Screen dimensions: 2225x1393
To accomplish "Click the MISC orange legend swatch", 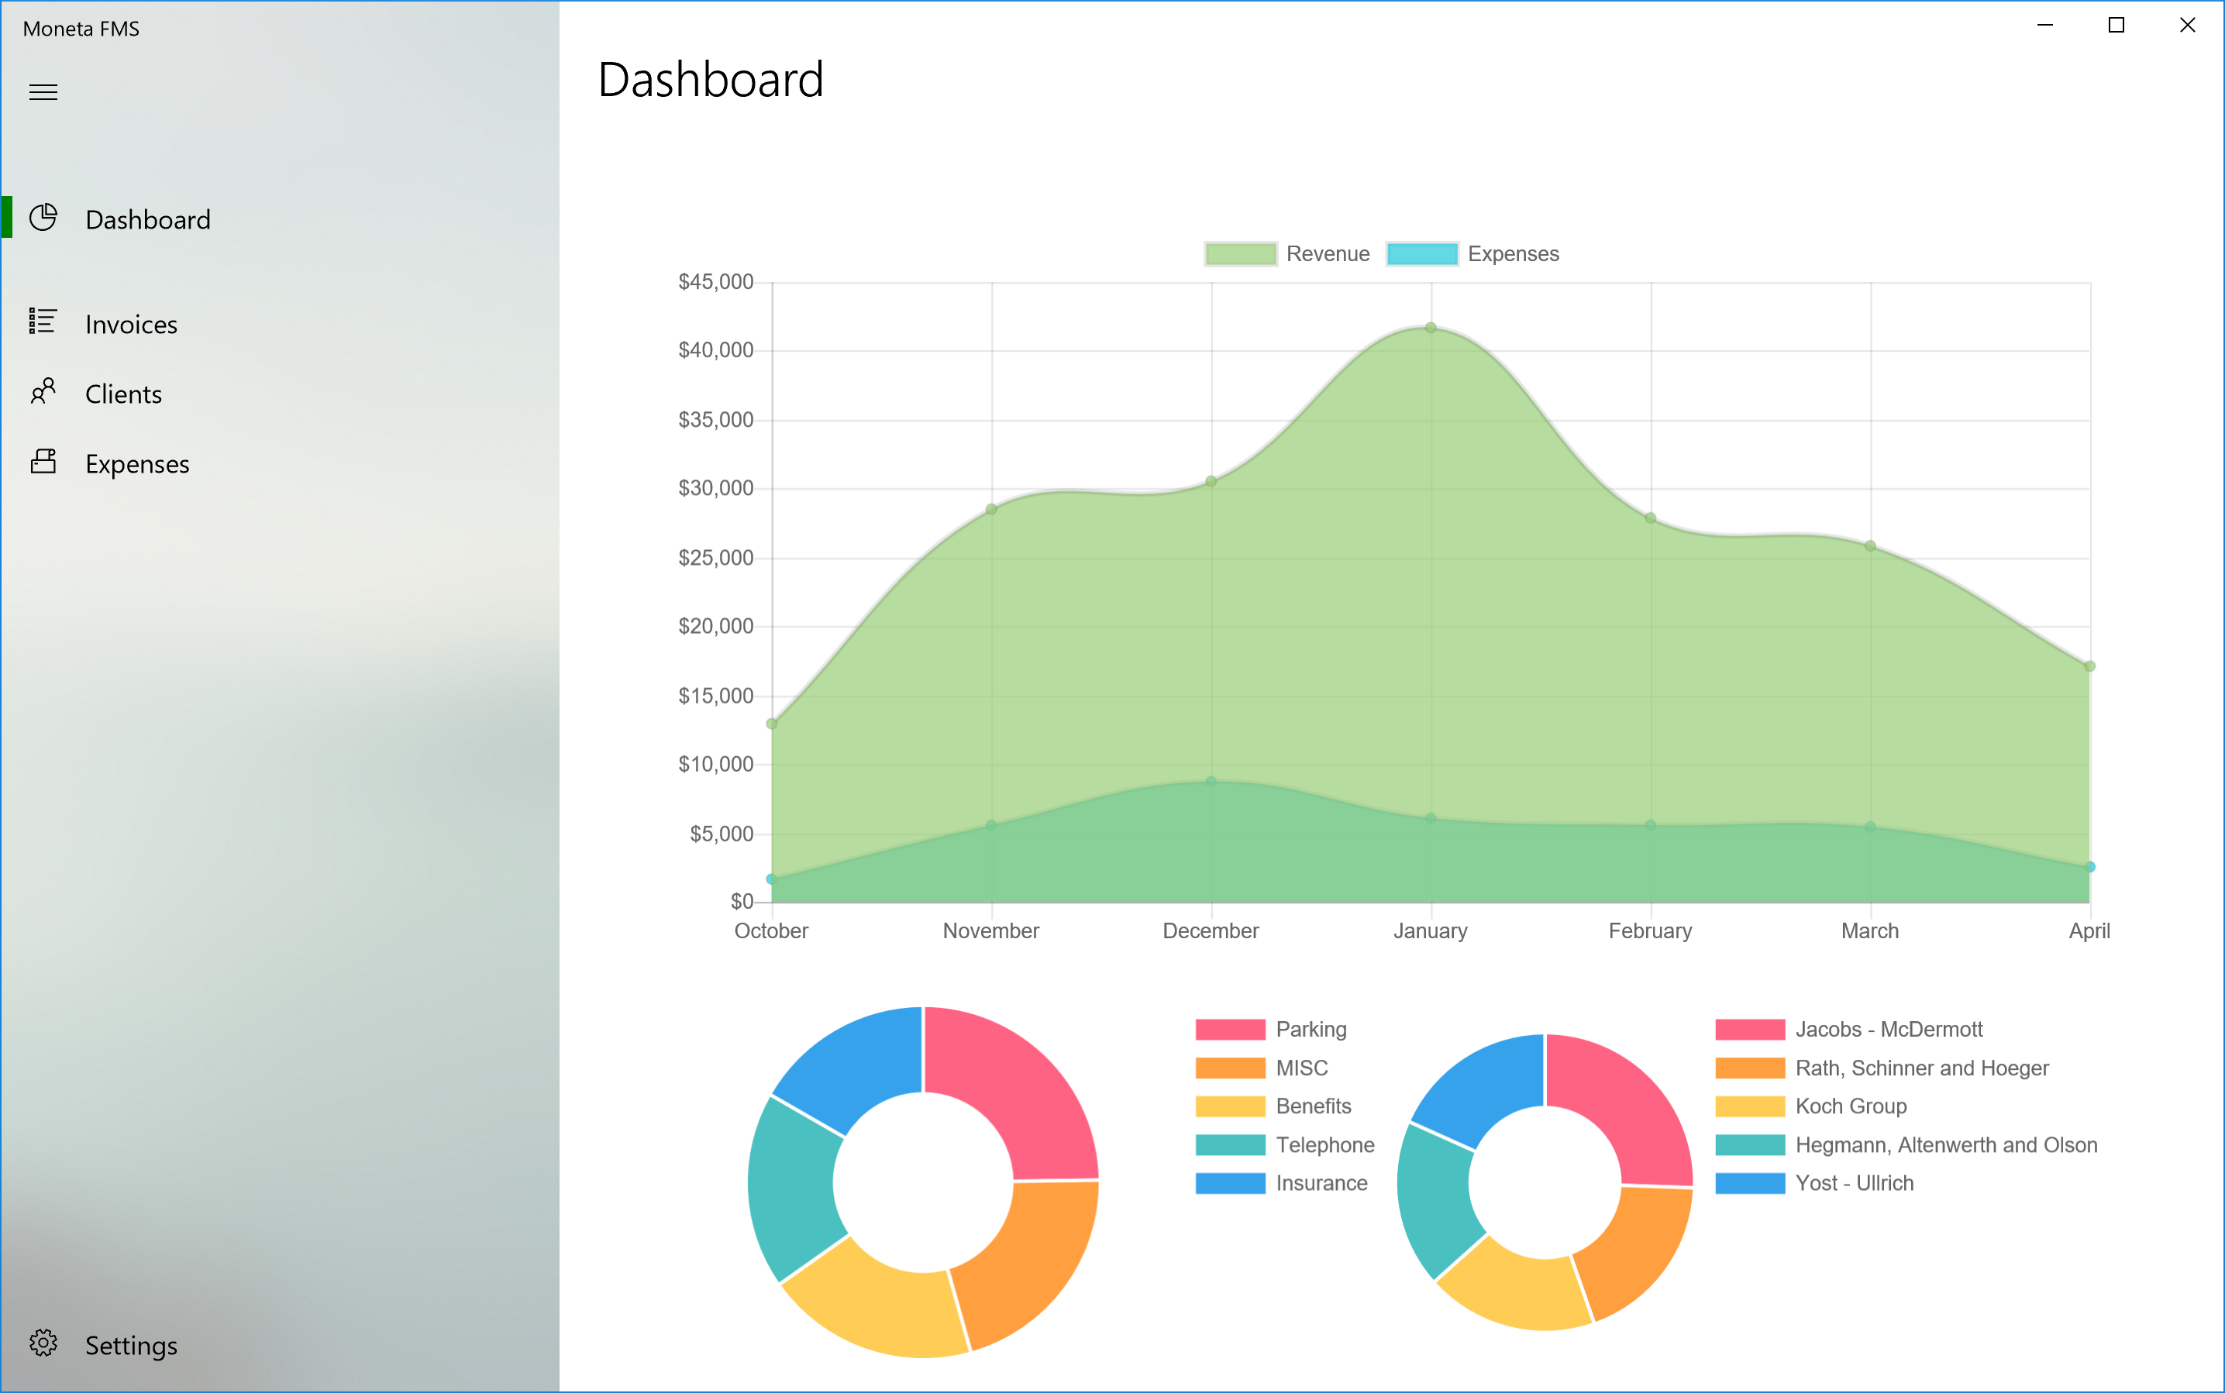I will pos(1230,1068).
